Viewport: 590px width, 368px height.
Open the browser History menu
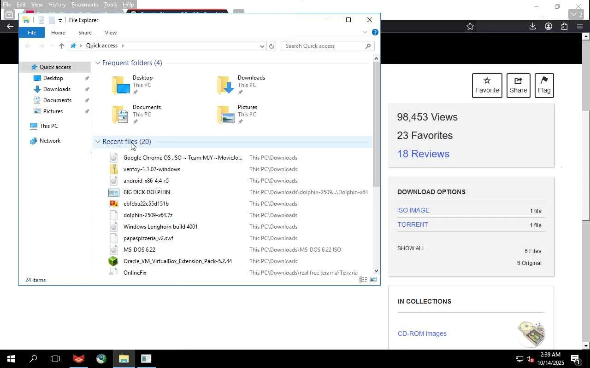pos(57,5)
